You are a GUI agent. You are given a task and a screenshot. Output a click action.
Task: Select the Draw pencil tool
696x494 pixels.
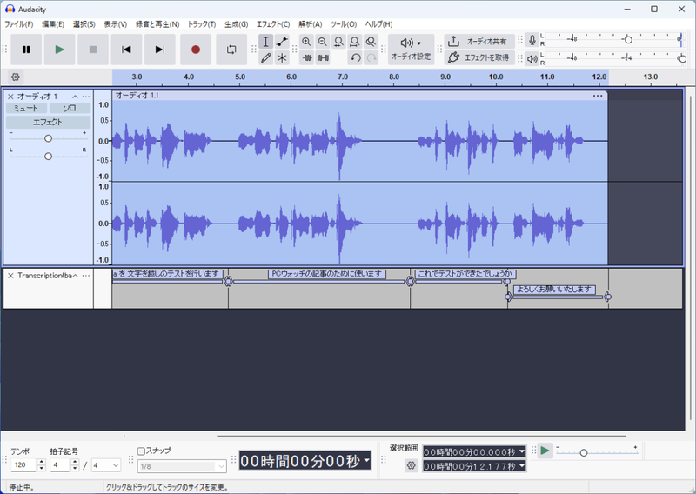pyautogui.click(x=265, y=57)
